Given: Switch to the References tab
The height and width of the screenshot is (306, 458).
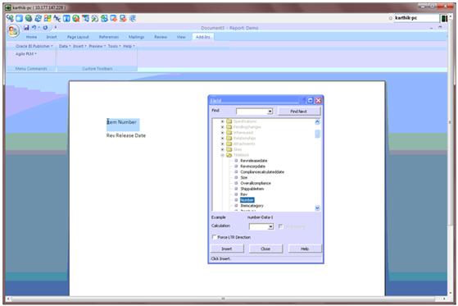Looking at the screenshot, I should pyautogui.click(x=109, y=37).
